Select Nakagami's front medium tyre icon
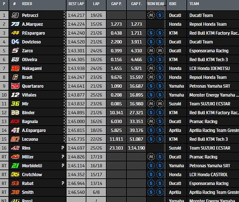Screen dimensions: 239x202 pyautogui.click(x=151, y=69)
